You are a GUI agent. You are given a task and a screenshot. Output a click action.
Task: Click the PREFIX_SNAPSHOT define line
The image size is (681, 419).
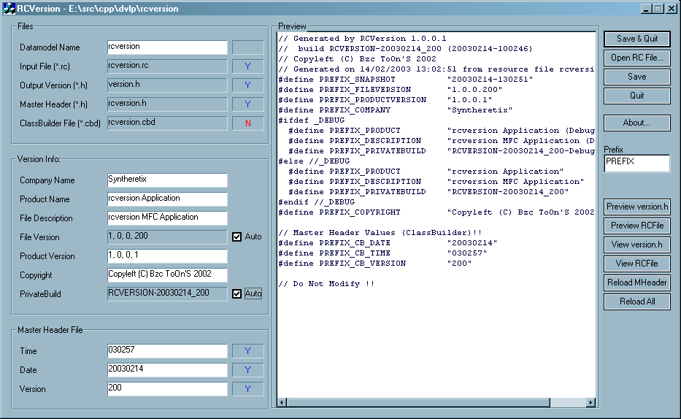click(x=406, y=80)
